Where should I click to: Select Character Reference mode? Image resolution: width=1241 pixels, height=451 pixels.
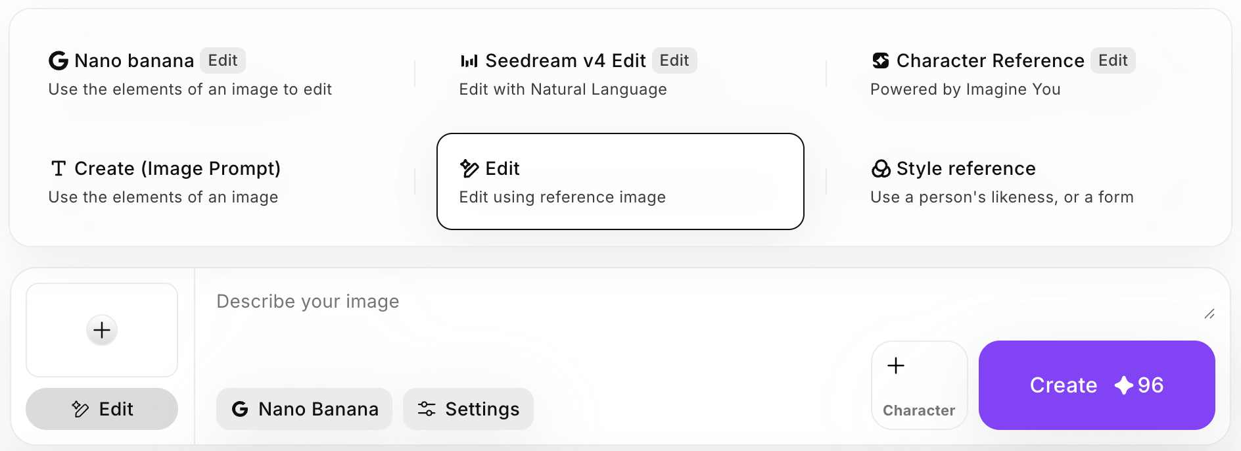(1002, 74)
